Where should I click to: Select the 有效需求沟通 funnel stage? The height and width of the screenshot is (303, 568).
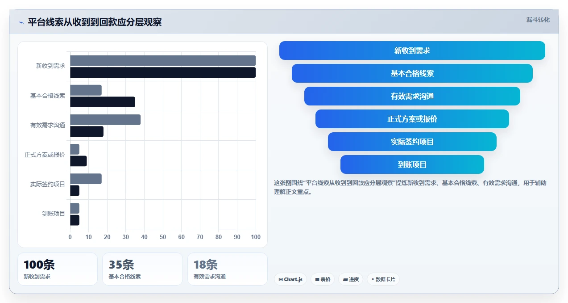click(x=412, y=96)
